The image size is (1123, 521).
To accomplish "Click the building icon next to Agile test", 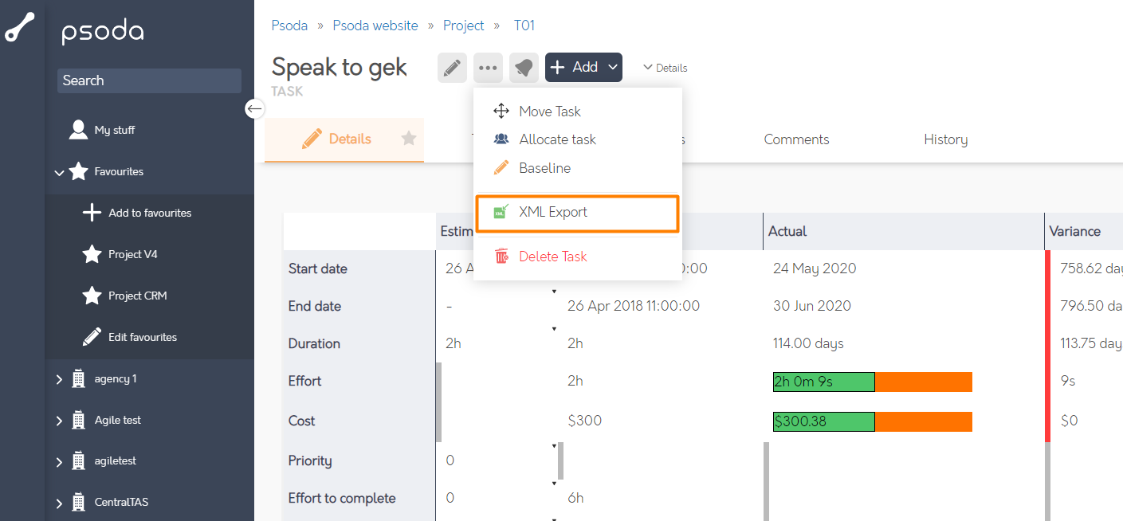I will click(x=78, y=420).
